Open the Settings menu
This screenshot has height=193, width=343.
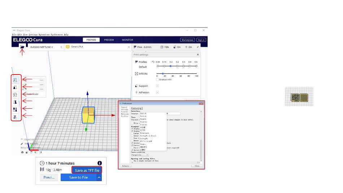(33, 35)
